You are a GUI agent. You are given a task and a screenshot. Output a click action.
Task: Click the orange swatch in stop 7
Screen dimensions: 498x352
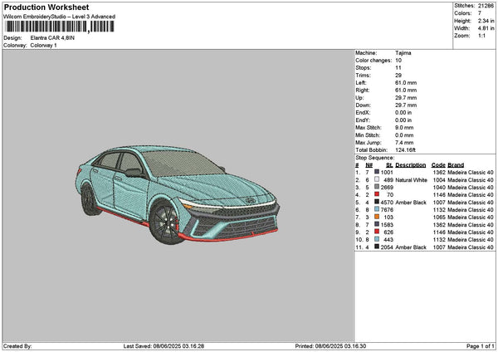coord(377,217)
